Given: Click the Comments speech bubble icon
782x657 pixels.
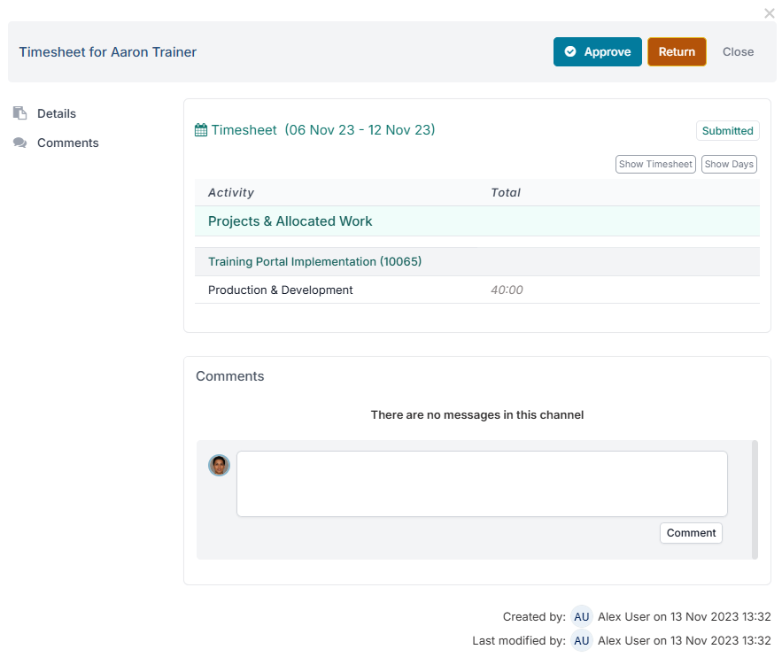Looking at the screenshot, I should click(19, 143).
